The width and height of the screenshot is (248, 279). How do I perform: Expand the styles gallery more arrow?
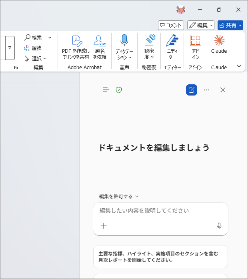pos(10,48)
